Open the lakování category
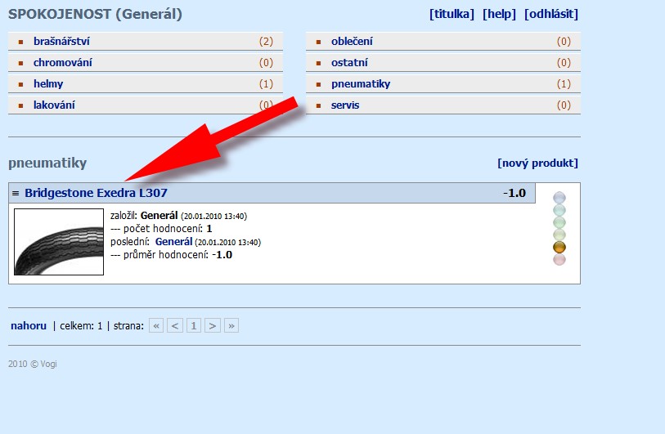The height and width of the screenshot is (434, 665). click(x=54, y=105)
